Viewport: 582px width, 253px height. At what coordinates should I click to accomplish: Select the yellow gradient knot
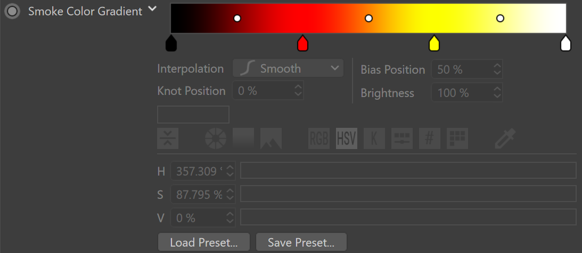pos(434,43)
